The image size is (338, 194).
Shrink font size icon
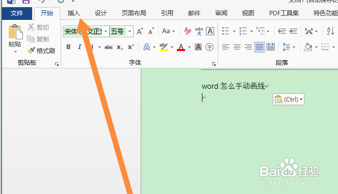point(151,32)
